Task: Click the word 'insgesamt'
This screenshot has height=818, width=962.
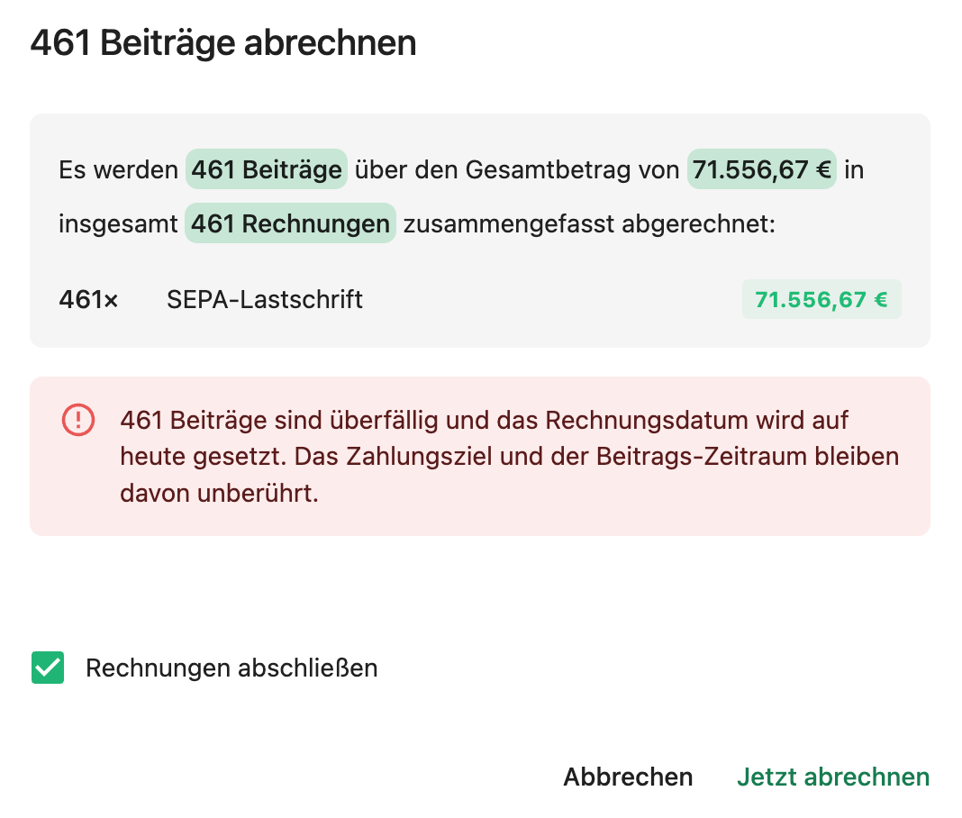Action: point(118,224)
